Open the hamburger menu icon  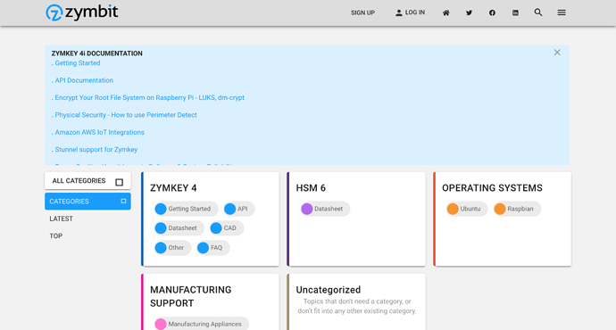pyautogui.click(x=562, y=13)
